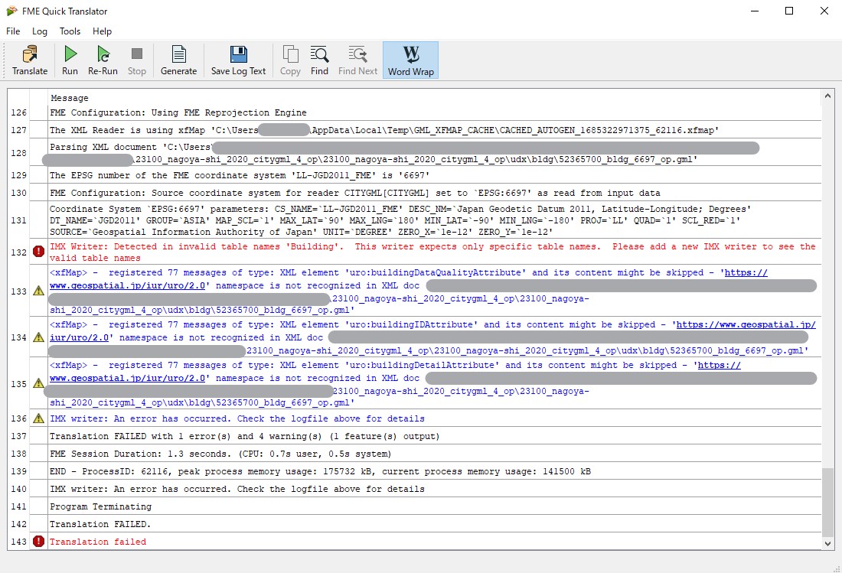Open the Help menu
This screenshot has width=842, height=573.
[102, 31]
